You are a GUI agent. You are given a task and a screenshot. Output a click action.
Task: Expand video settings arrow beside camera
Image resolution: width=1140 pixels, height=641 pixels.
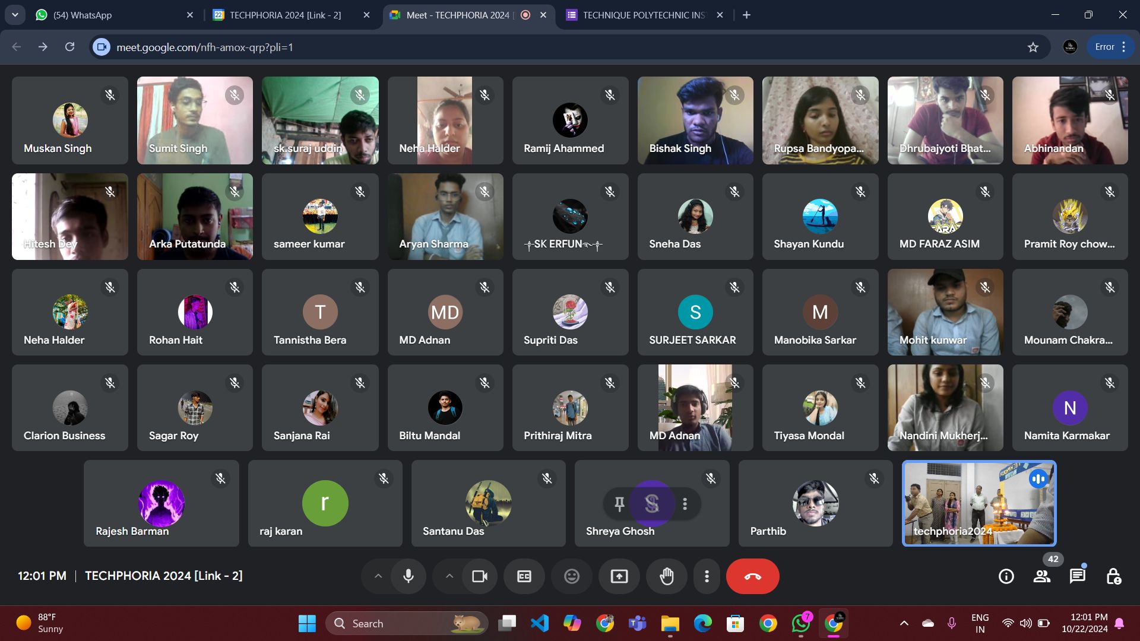click(x=449, y=576)
